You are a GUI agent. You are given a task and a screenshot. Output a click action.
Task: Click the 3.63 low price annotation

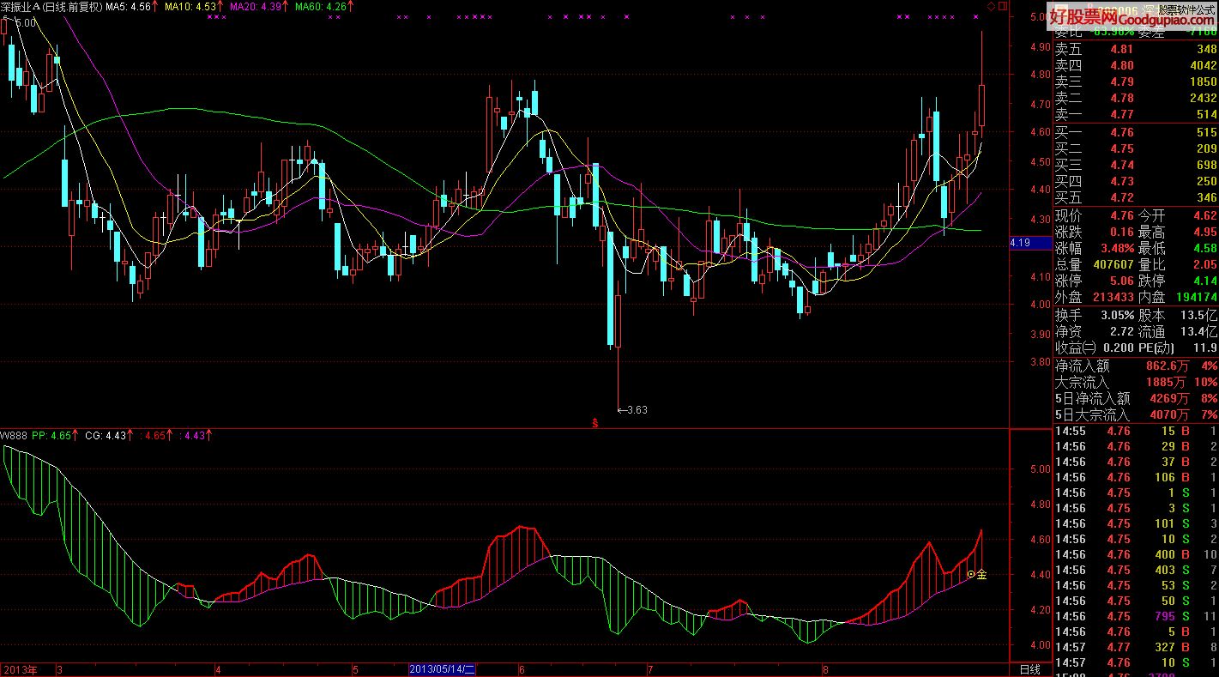tap(633, 410)
